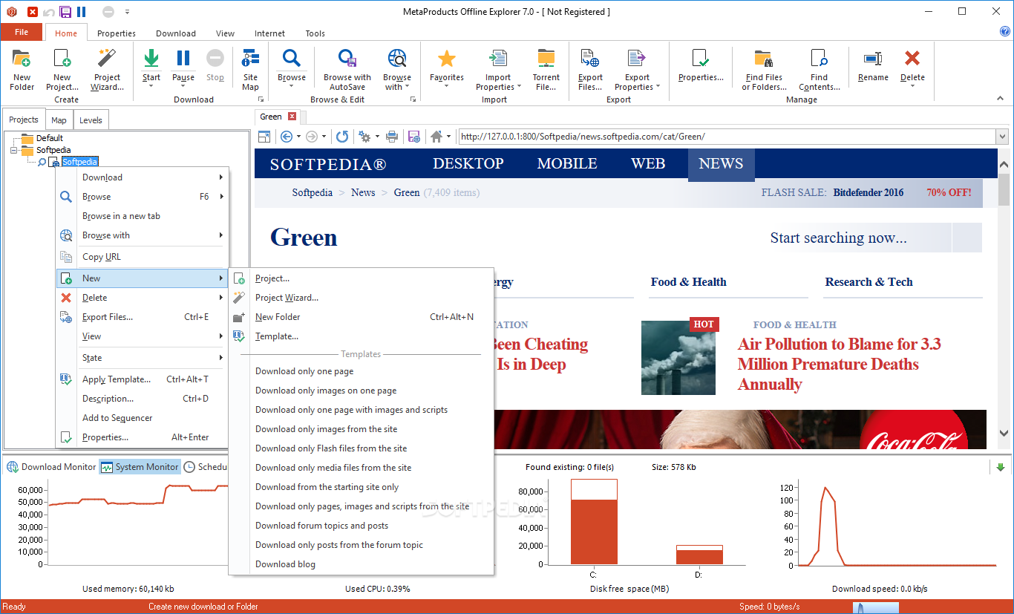Click the Print icon in browser toolbar
Image resolution: width=1014 pixels, height=614 pixels.
pos(392,137)
